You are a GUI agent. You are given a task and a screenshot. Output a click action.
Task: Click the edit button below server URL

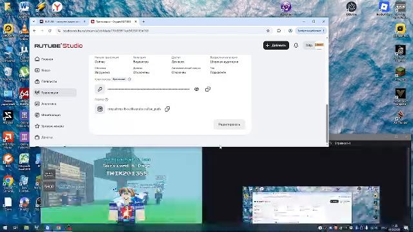click(x=229, y=124)
